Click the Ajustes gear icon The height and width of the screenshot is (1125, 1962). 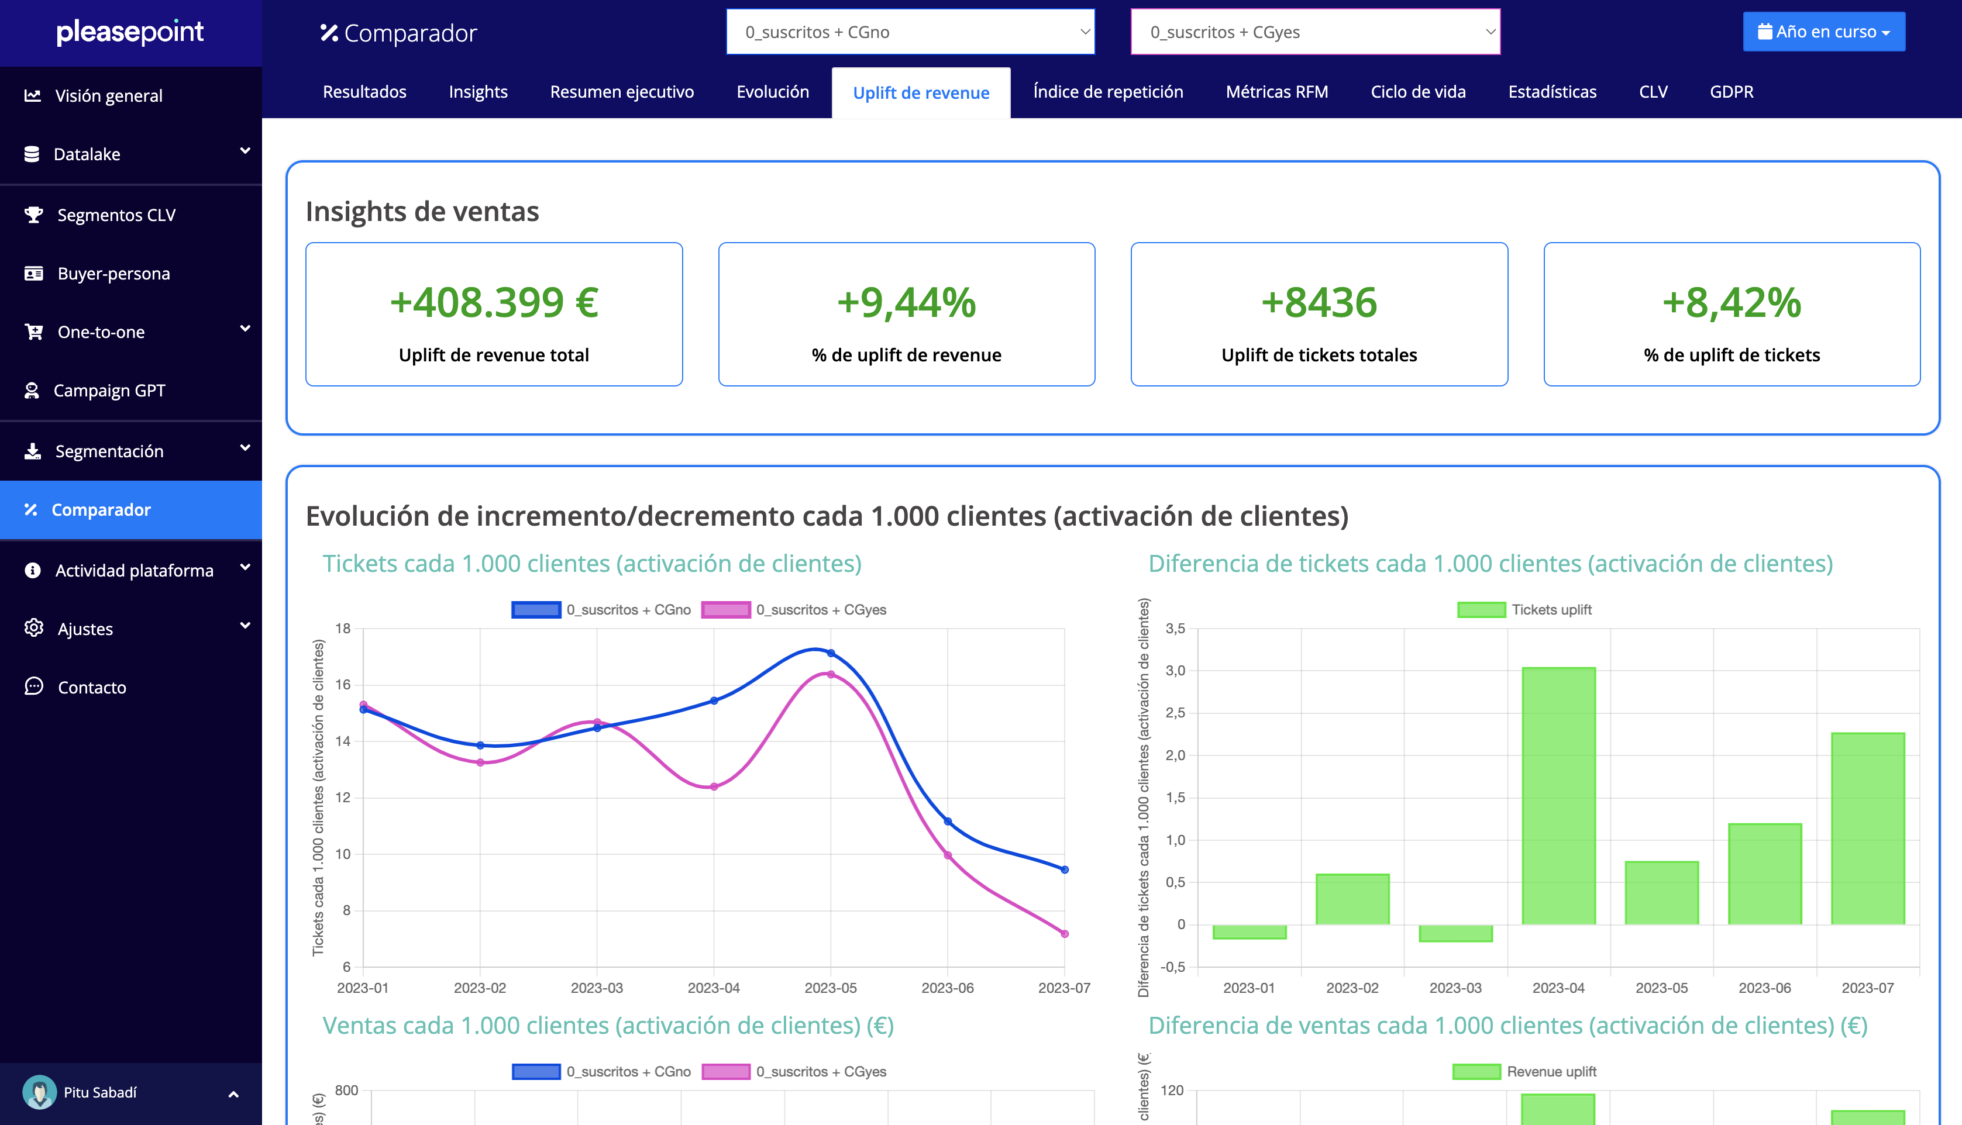coord(33,628)
